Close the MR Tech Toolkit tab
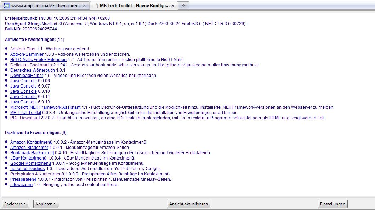Viewport: 375px width, 210px height. coord(173,6)
